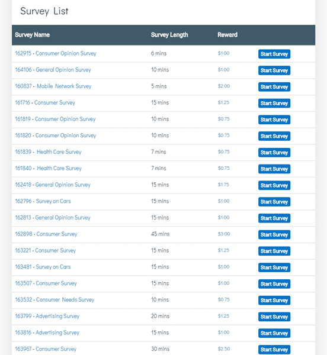The height and width of the screenshot is (355, 327).
Task: Open the 161839 Health Care Survey link
Action: pyautogui.click(x=48, y=152)
